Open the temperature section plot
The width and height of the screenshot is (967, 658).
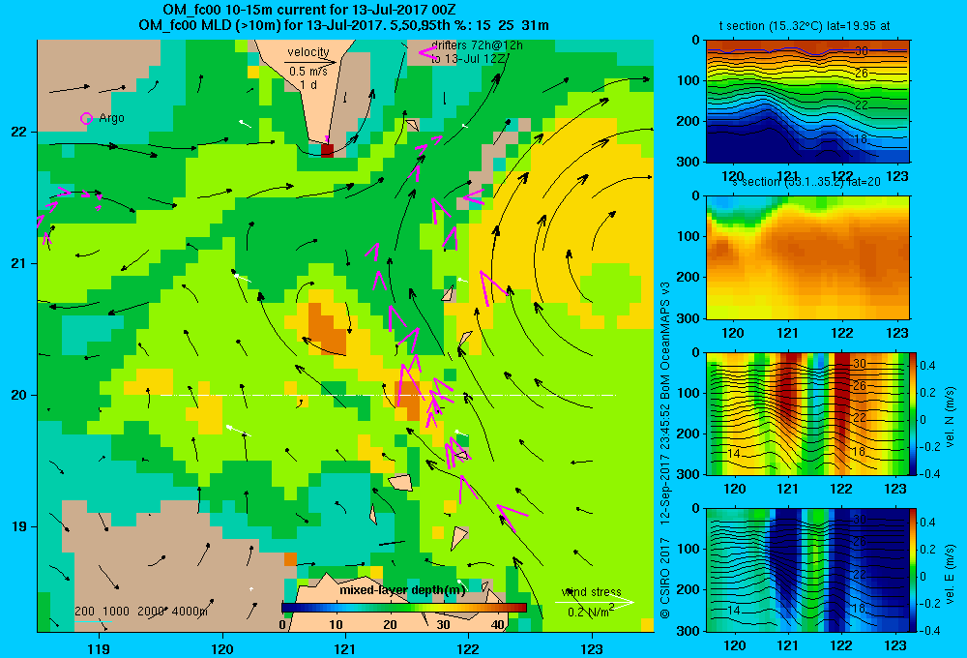(807, 102)
